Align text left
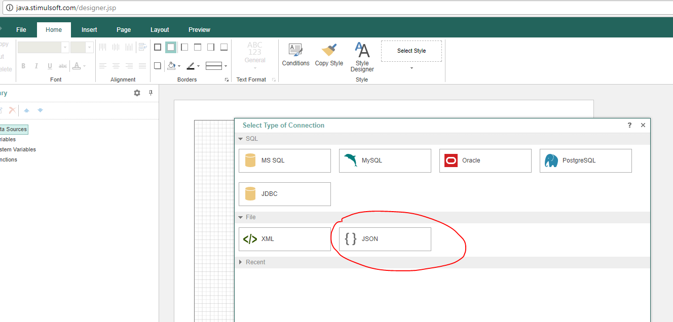 103,66
